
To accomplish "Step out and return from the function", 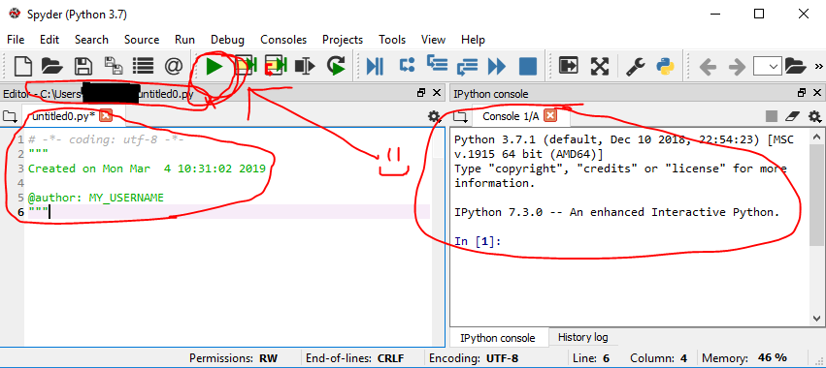I will pos(467,66).
